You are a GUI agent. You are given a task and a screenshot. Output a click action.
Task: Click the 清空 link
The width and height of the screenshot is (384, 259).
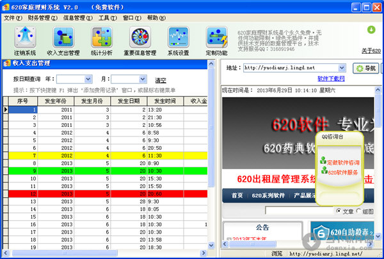(161, 80)
